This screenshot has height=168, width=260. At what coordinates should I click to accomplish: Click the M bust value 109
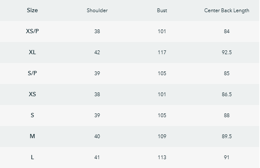(162, 136)
